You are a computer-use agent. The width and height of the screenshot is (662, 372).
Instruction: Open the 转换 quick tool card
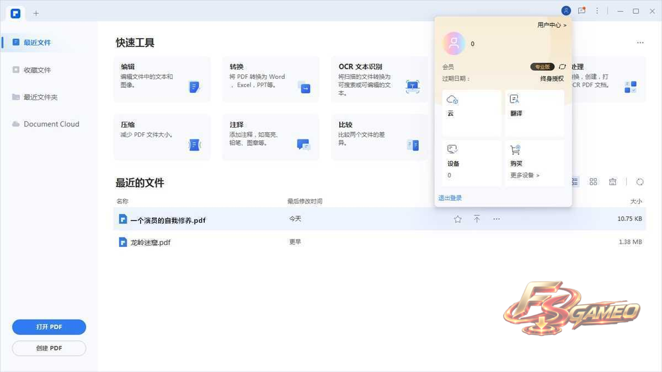click(x=270, y=79)
